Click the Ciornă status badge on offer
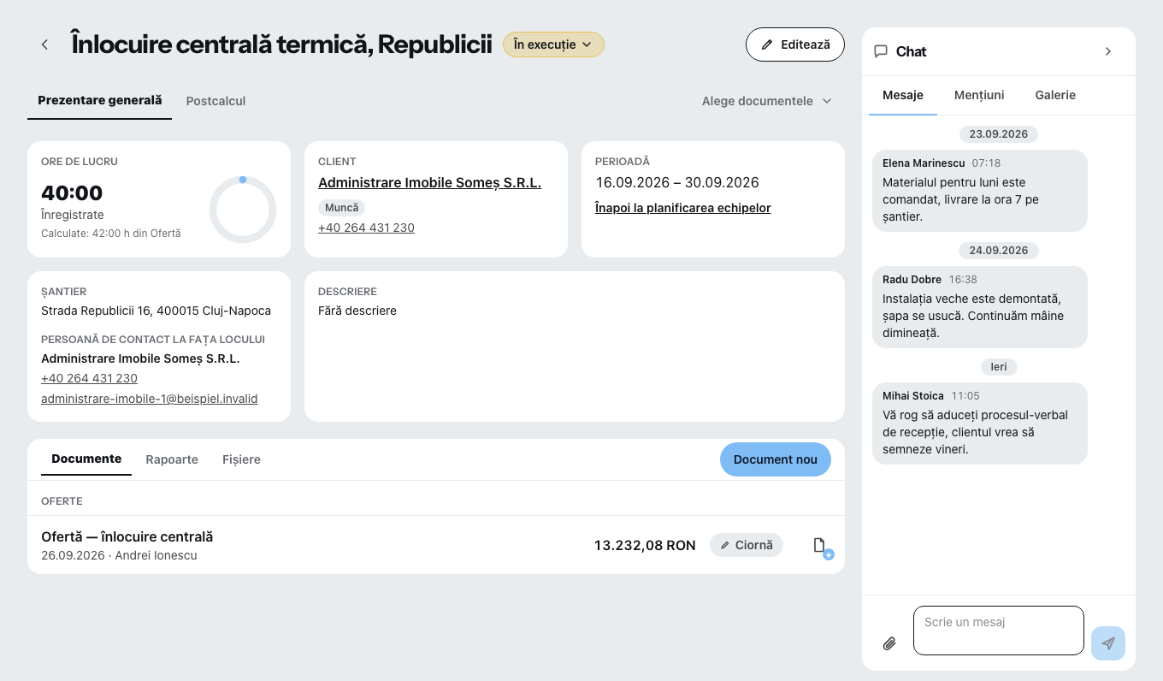 click(747, 545)
